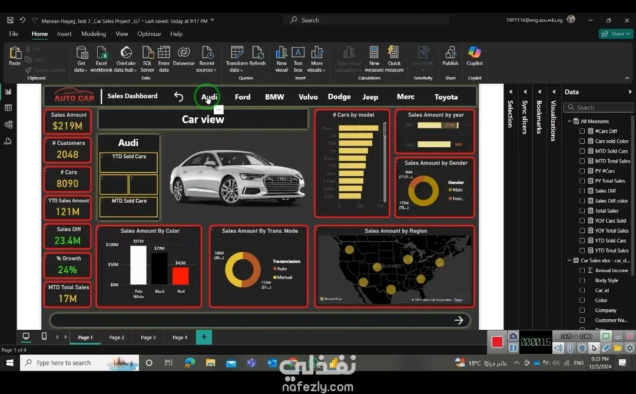The width and height of the screenshot is (636, 394).
Task: Select the Dodge brand button
Action: point(339,97)
